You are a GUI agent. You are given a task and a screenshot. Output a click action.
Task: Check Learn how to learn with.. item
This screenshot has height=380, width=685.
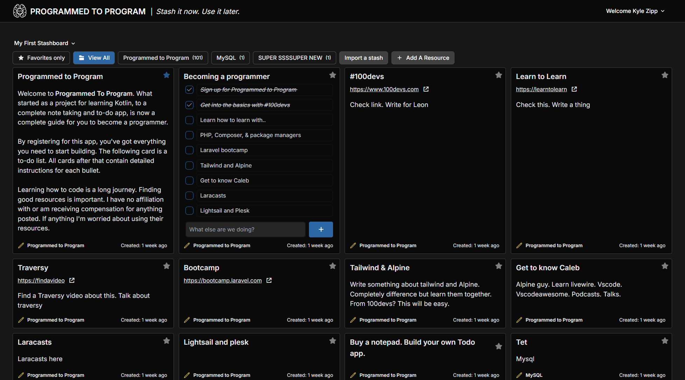point(189,120)
